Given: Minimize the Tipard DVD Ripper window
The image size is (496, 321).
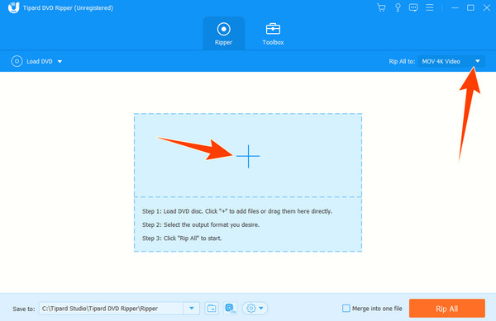Looking at the screenshot, I should point(455,7).
